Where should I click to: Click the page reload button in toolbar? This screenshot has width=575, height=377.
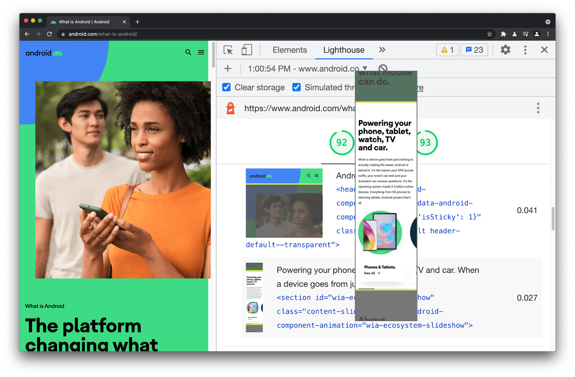click(x=49, y=34)
